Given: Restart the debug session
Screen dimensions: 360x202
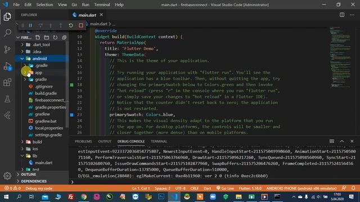Looking at the screenshot, I should tap(71, 25).
